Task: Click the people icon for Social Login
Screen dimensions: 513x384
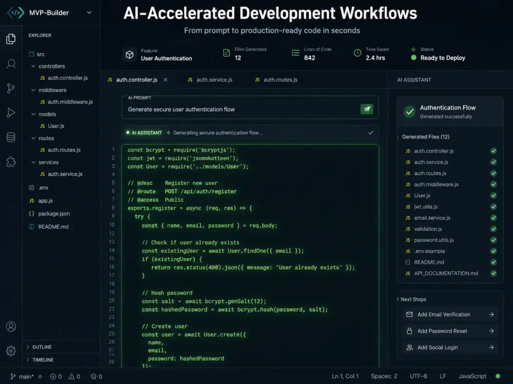Action: click(x=409, y=347)
